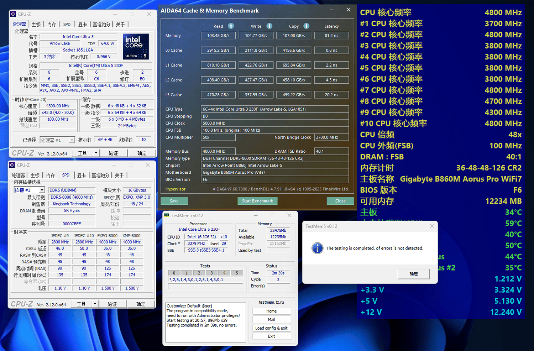Viewport: 534px width, 351px height.
Task: Click Load config & exit in TestMem5
Action: 272,328
